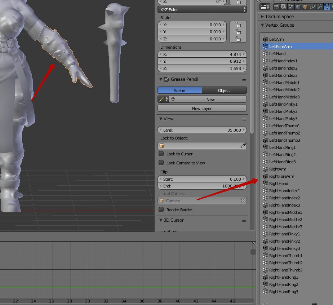Open the XYZ Euler rotation mode dropdown
This screenshot has height=305, width=333.
tap(202, 10)
